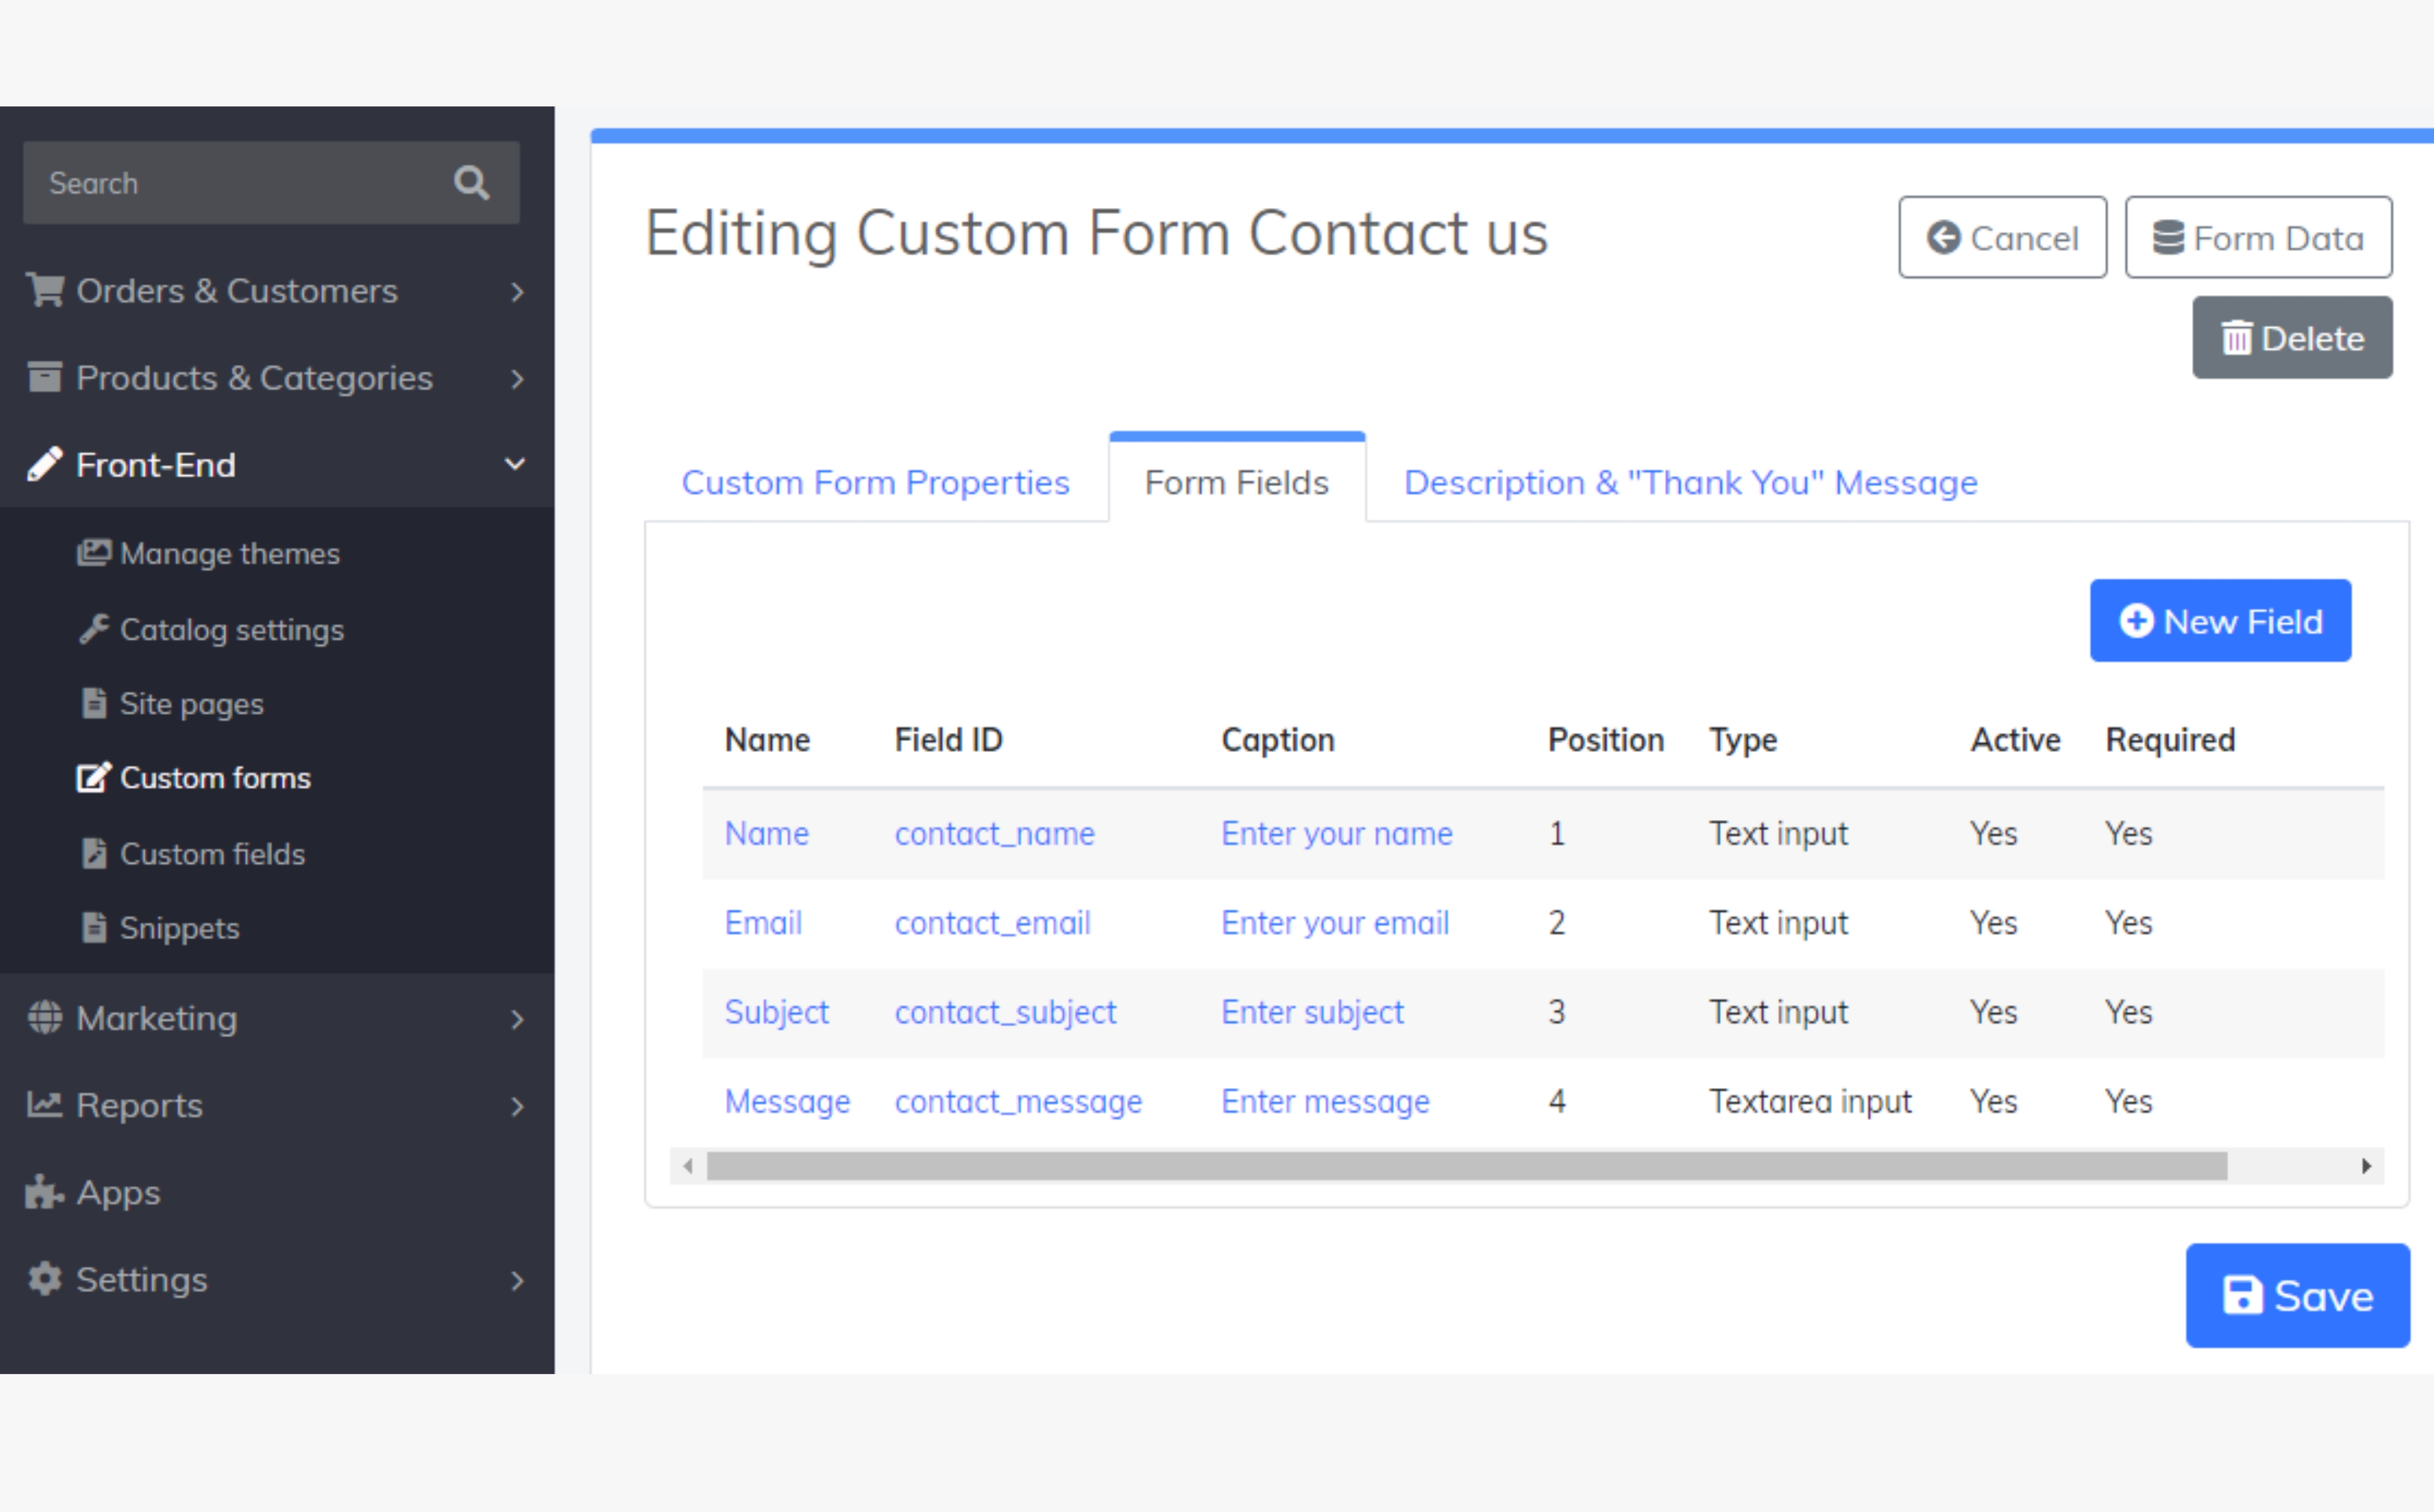
Task: Open the contact_email field link
Action: click(x=992, y=923)
